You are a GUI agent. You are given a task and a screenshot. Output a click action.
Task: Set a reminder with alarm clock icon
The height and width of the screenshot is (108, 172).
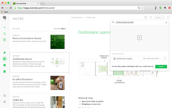click(145, 17)
